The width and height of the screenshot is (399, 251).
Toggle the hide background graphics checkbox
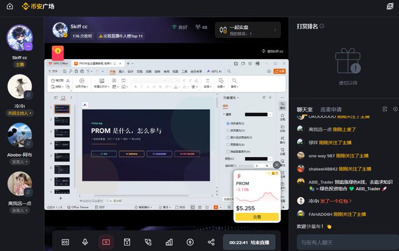[x=228, y=151]
